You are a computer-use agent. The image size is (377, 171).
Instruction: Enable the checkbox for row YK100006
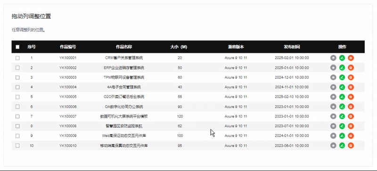[17, 107]
